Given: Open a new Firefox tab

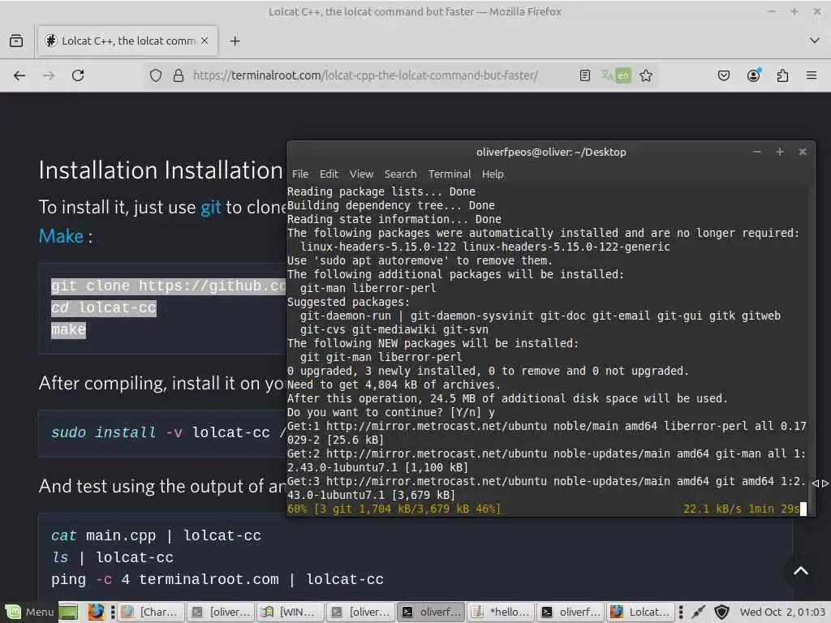Looking at the screenshot, I should click(235, 41).
